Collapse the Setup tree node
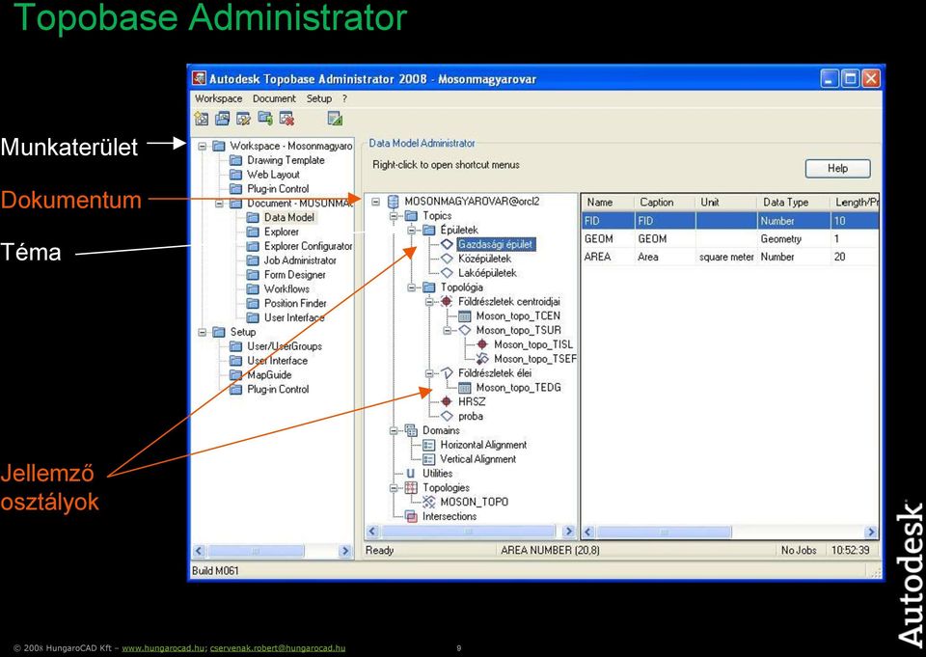Image resolution: width=926 pixels, height=657 pixels. 202,332
